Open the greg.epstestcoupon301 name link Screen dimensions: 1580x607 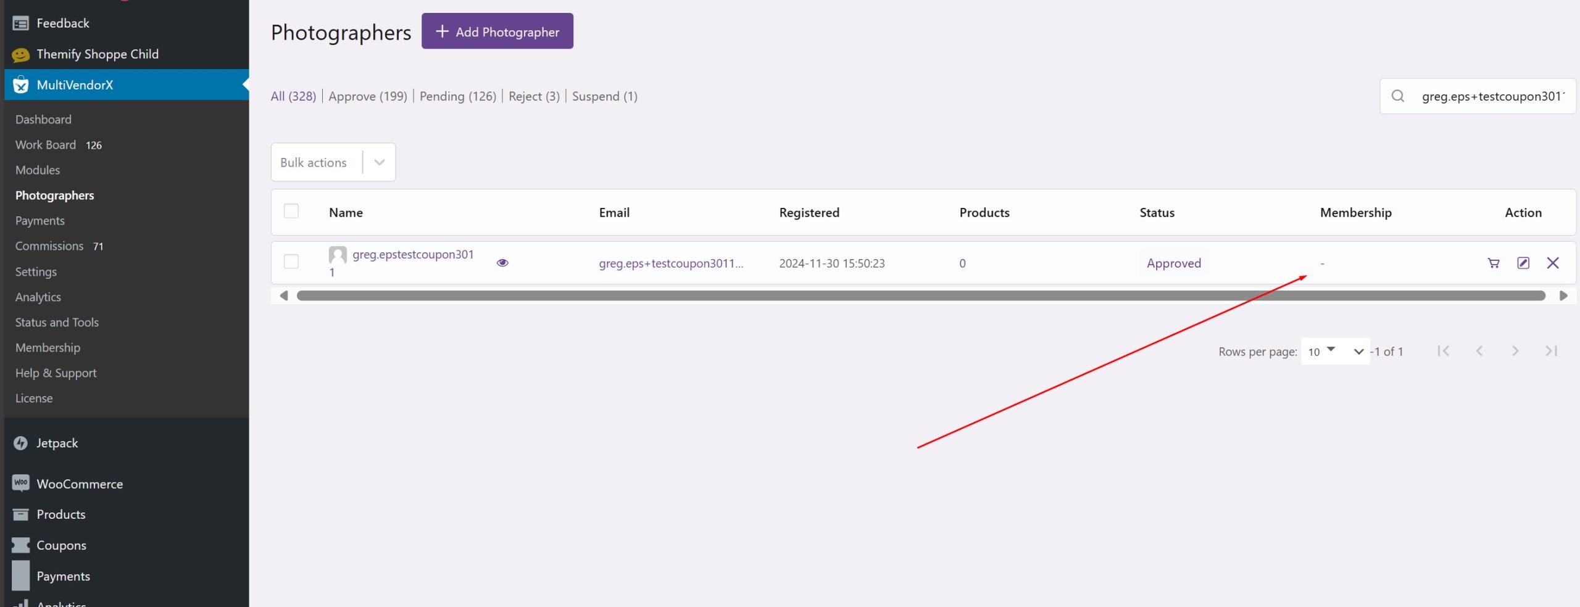pyautogui.click(x=413, y=255)
